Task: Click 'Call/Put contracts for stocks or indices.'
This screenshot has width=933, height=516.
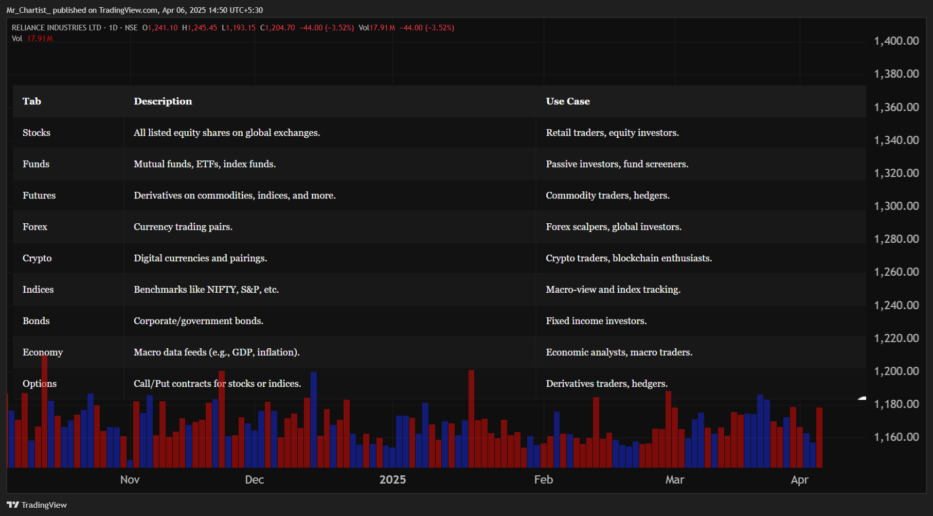Action: pyautogui.click(x=218, y=384)
